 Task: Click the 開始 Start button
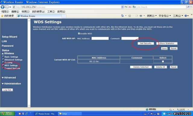point(7,114)
